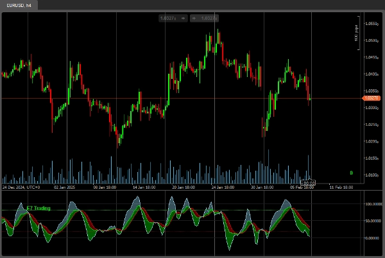385x258 pixels.
Task: Select the EURUSD, h4 chart tab
Action: (x=19, y=5)
